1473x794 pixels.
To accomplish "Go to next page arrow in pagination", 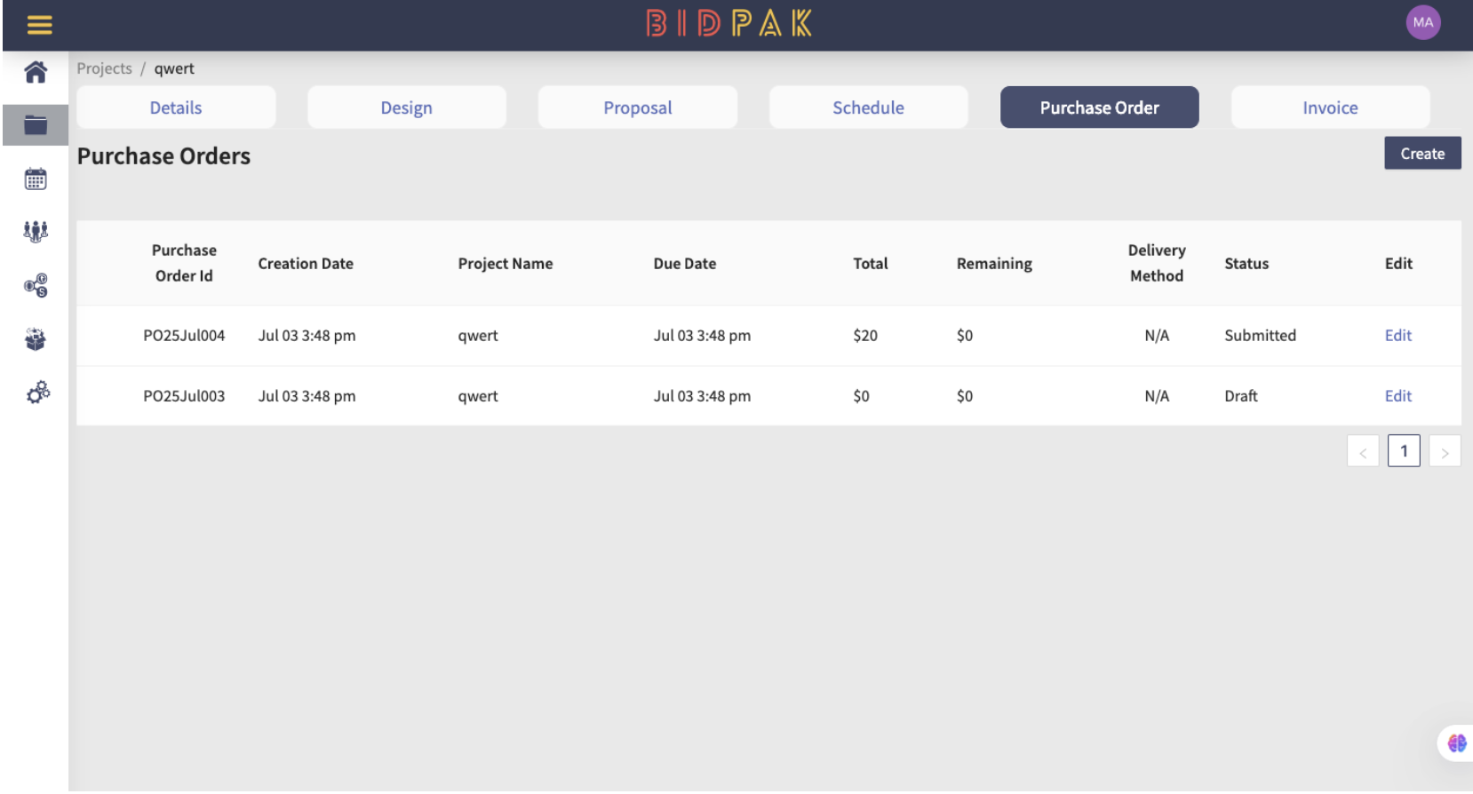I will [x=1445, y=451].
